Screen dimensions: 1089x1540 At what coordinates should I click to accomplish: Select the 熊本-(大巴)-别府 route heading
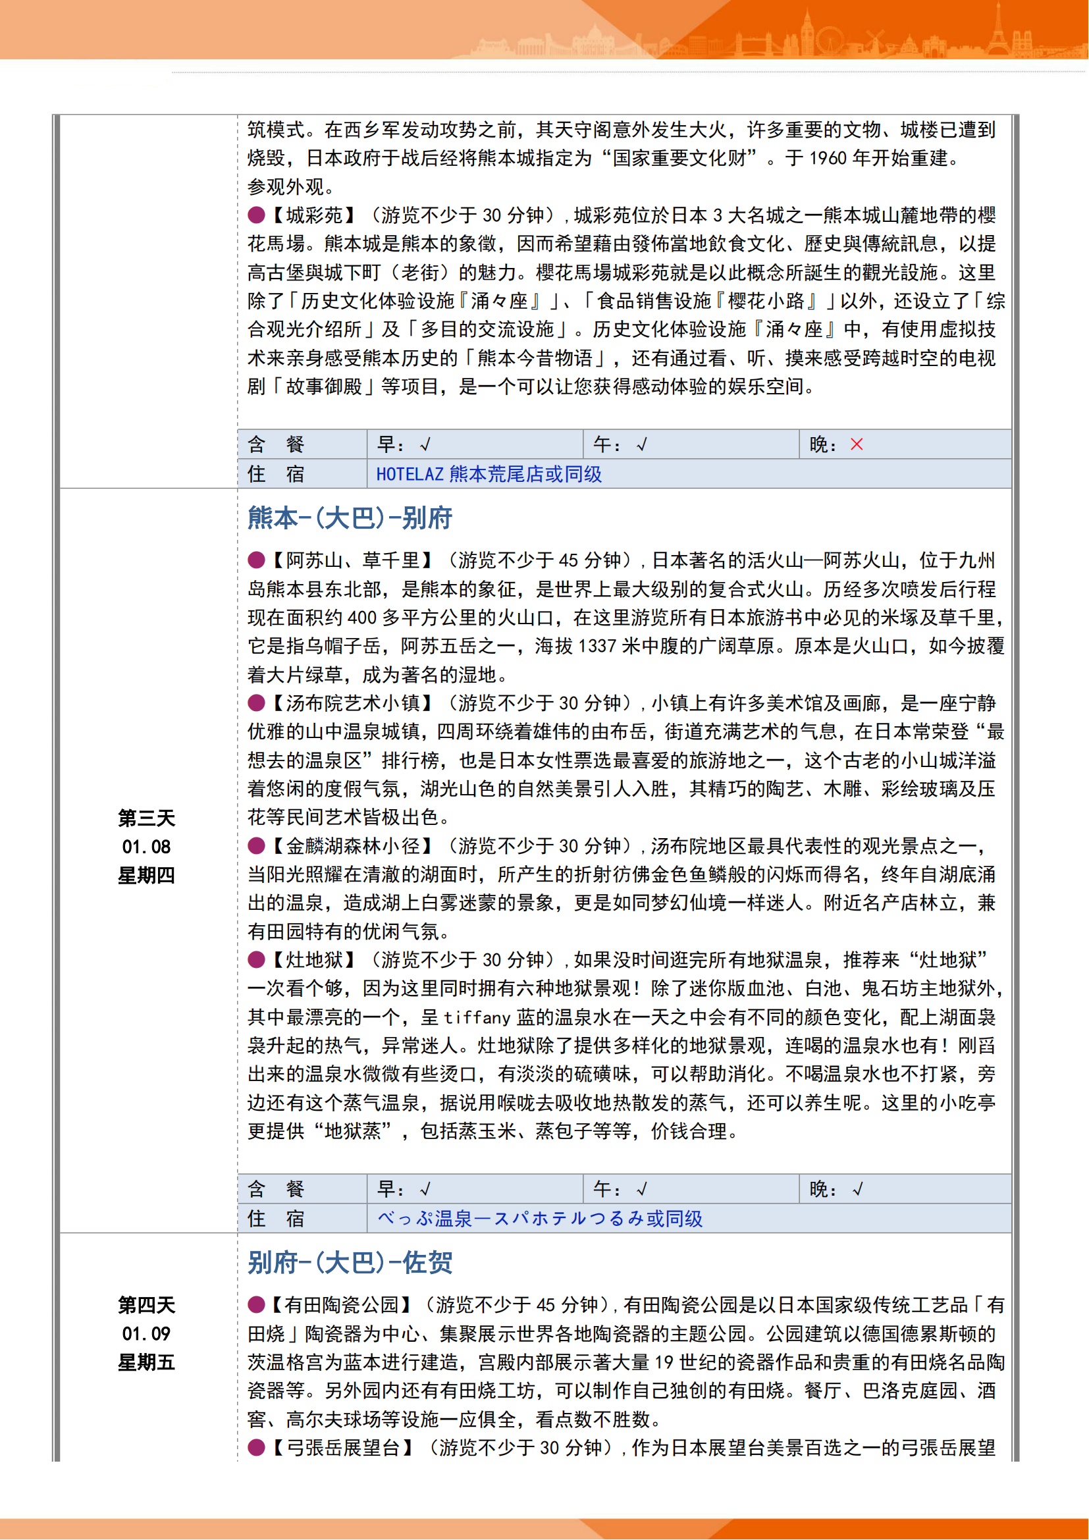[350, 518]
